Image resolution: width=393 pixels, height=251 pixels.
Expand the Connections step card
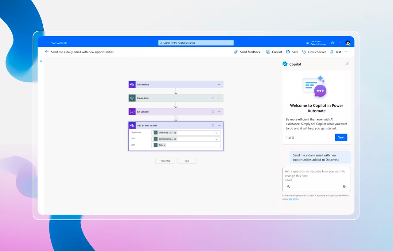176,85
